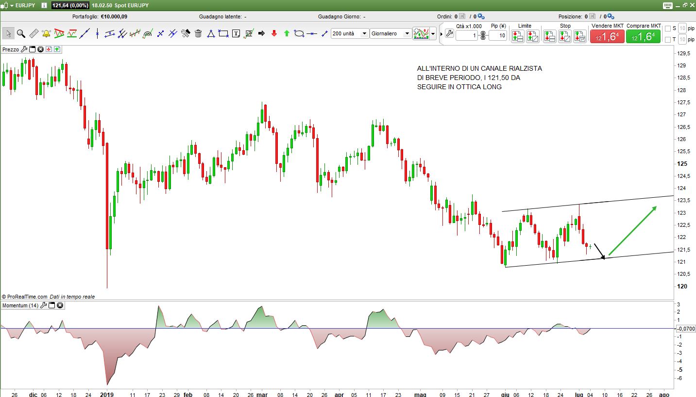This screenshot has width=696, height=397.
Task: Enable the S pip checkbox
Action: tap(667, 29)
